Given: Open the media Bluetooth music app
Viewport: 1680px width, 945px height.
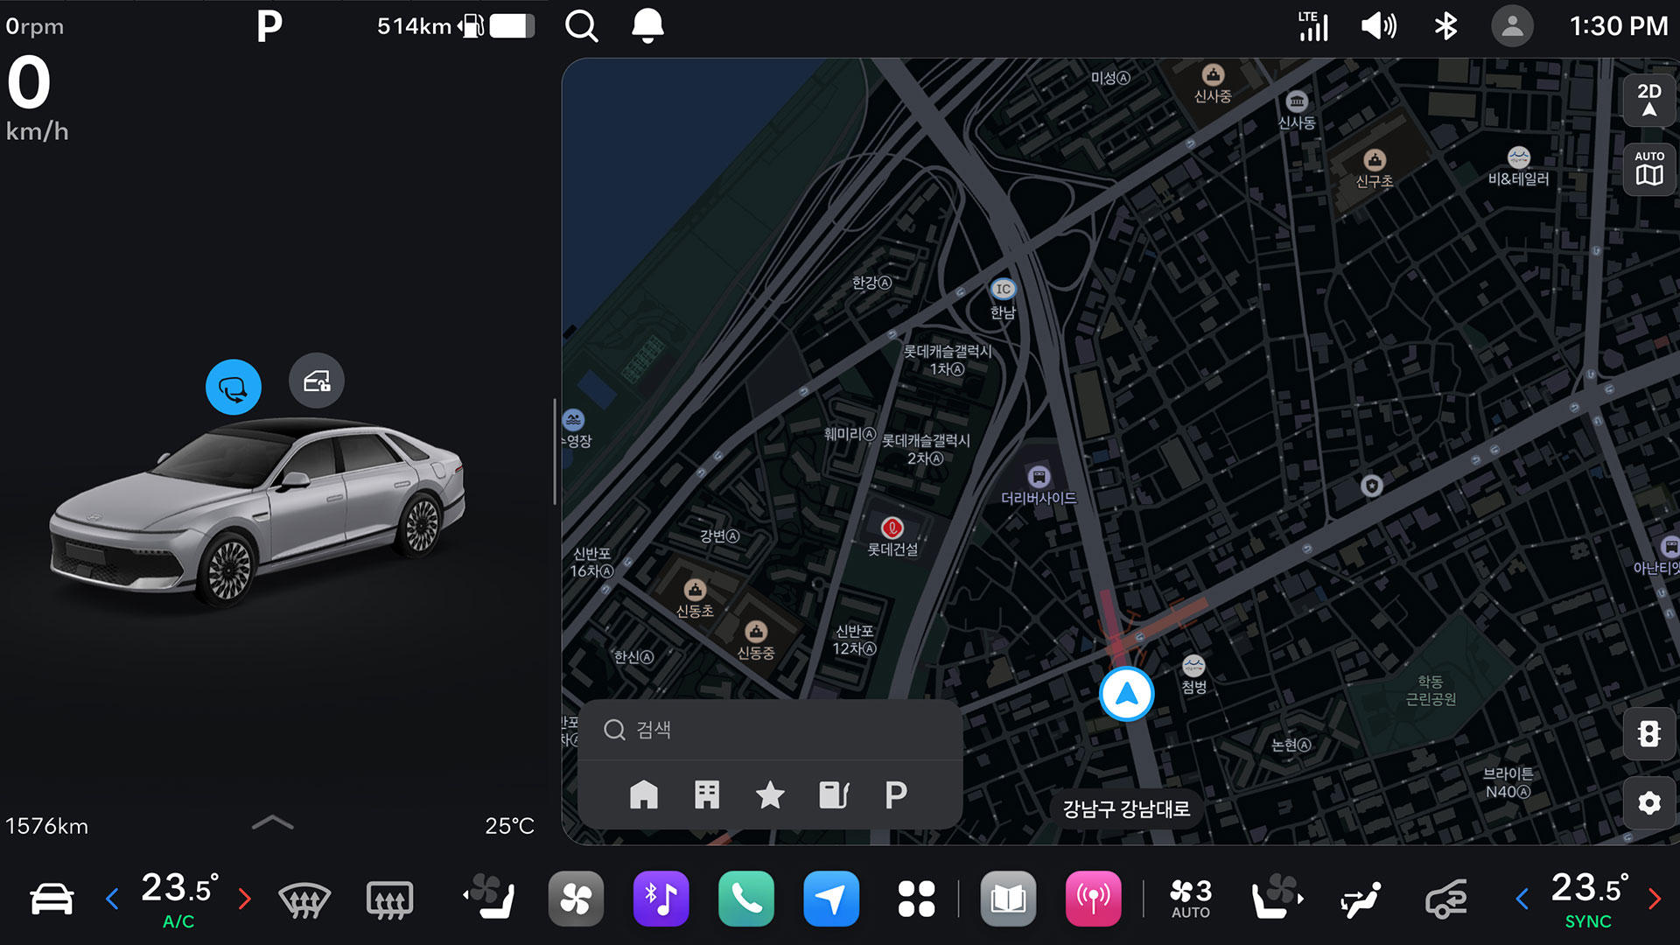Looking at the screenshot, I should [661, 899].
